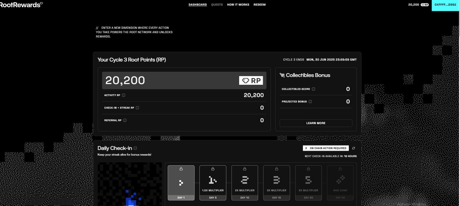460x206 pixels.
Task: Click the lock icon on Day 15 card
Action: (276, 168)
